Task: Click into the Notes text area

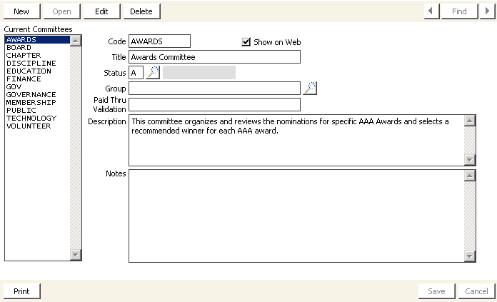Action: 296,216
